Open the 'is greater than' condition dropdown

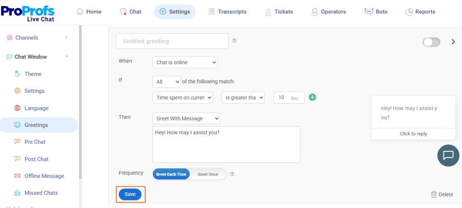tap(243, 98)
